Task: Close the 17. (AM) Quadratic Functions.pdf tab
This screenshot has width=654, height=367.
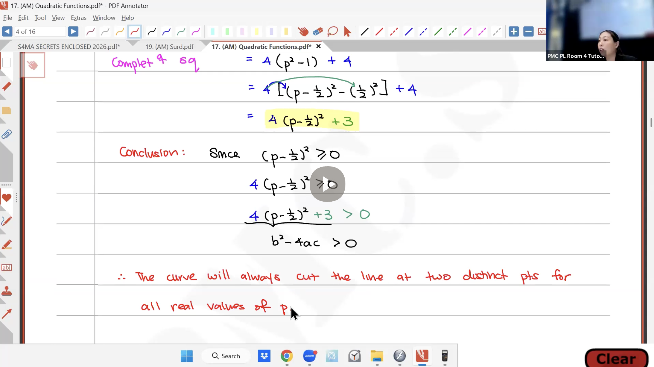Action: tap(318, 46)
